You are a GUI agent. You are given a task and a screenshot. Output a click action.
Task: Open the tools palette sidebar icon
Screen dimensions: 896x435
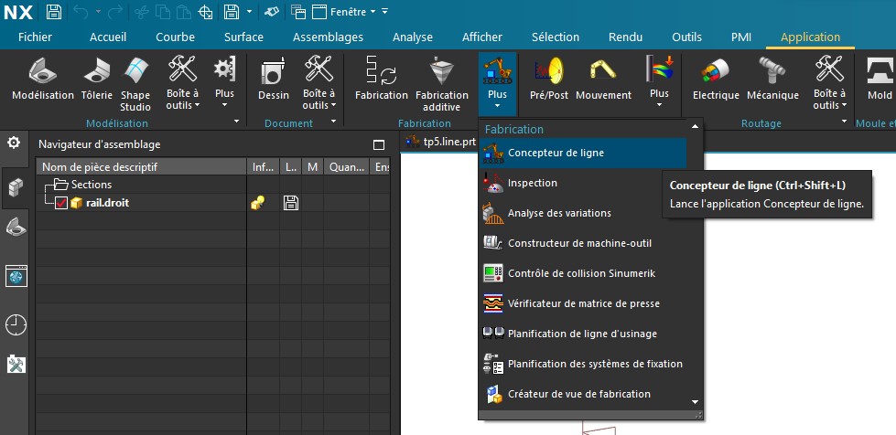(x=16, y=365)
